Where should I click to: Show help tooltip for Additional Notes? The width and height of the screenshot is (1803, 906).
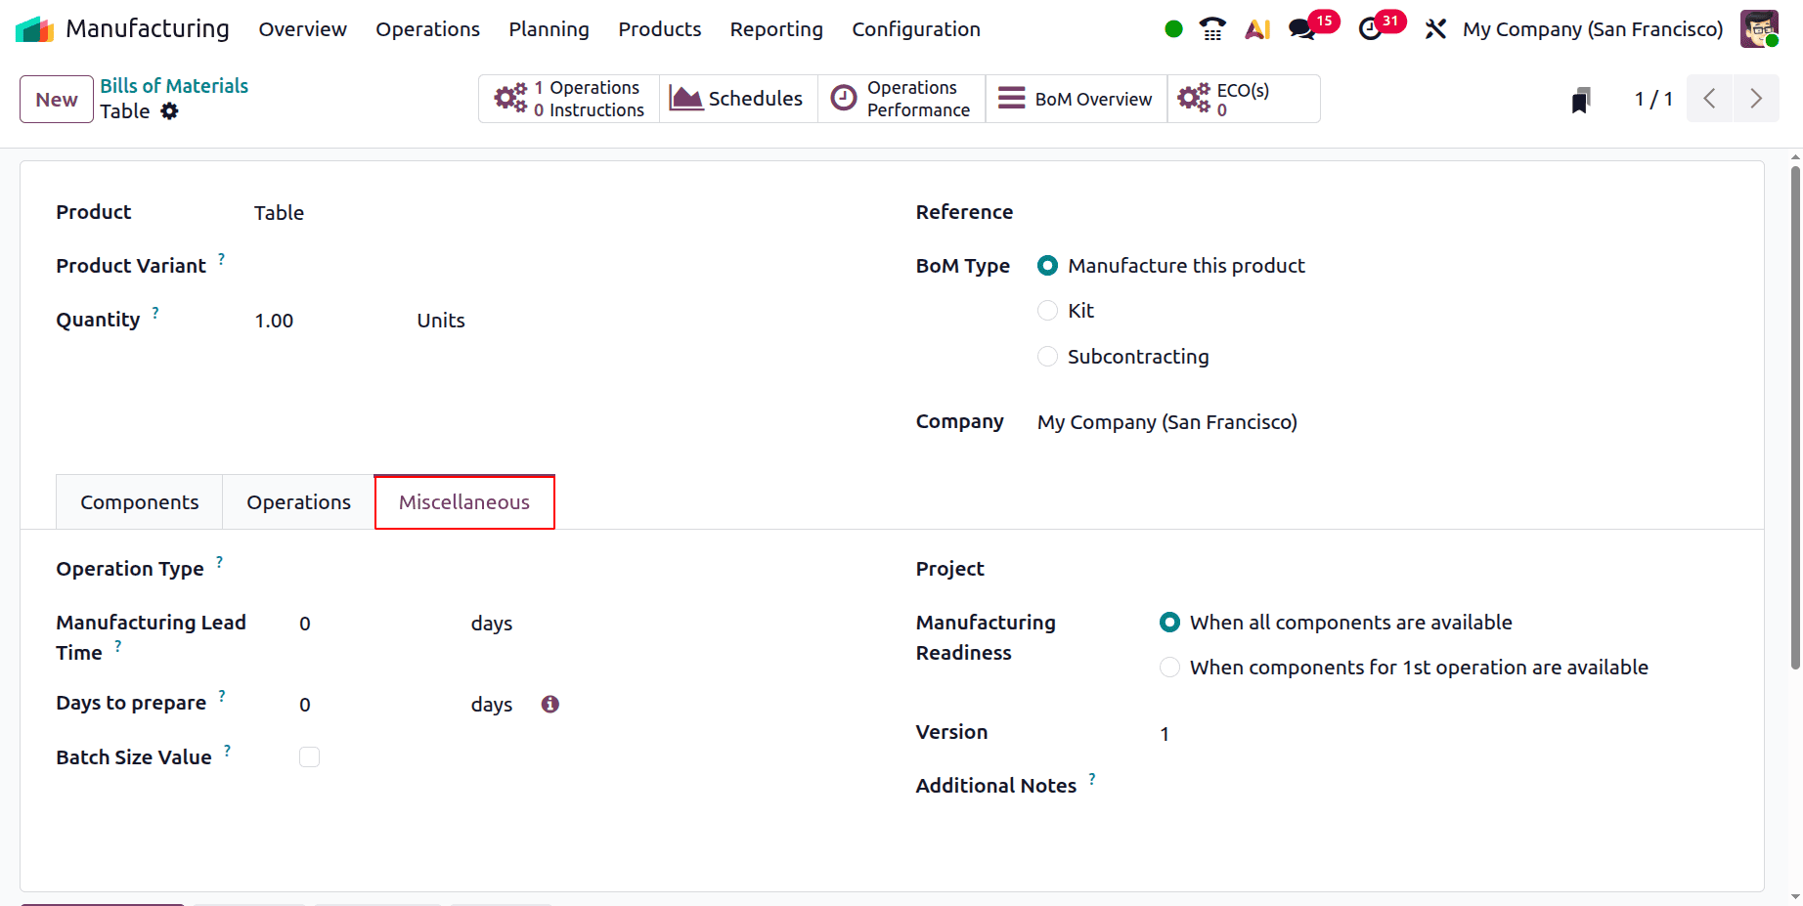(x=1092, y=779)
